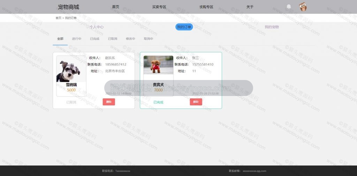The width and height of the screenshot is (357, 176).
Task: Open 关于 in the navigation bar
Action: (250, 7)
